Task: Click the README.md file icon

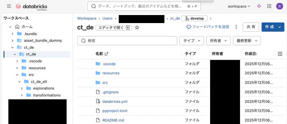Action: pyautogui.click(x=98, y=120)
